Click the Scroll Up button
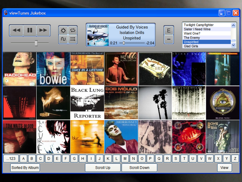The image size is (242, 182). pos(103,168)
